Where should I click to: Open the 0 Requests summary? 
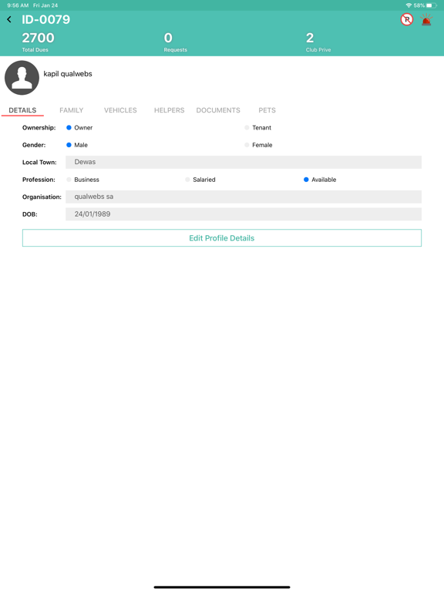pyautogui.click(x=175, y=42)
